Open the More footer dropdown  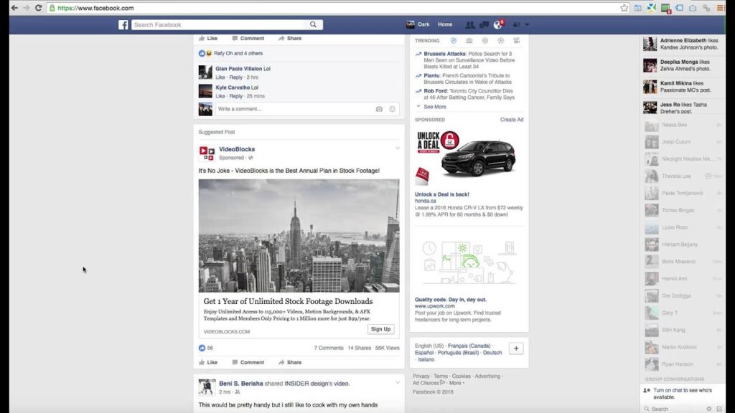(457, 383)
